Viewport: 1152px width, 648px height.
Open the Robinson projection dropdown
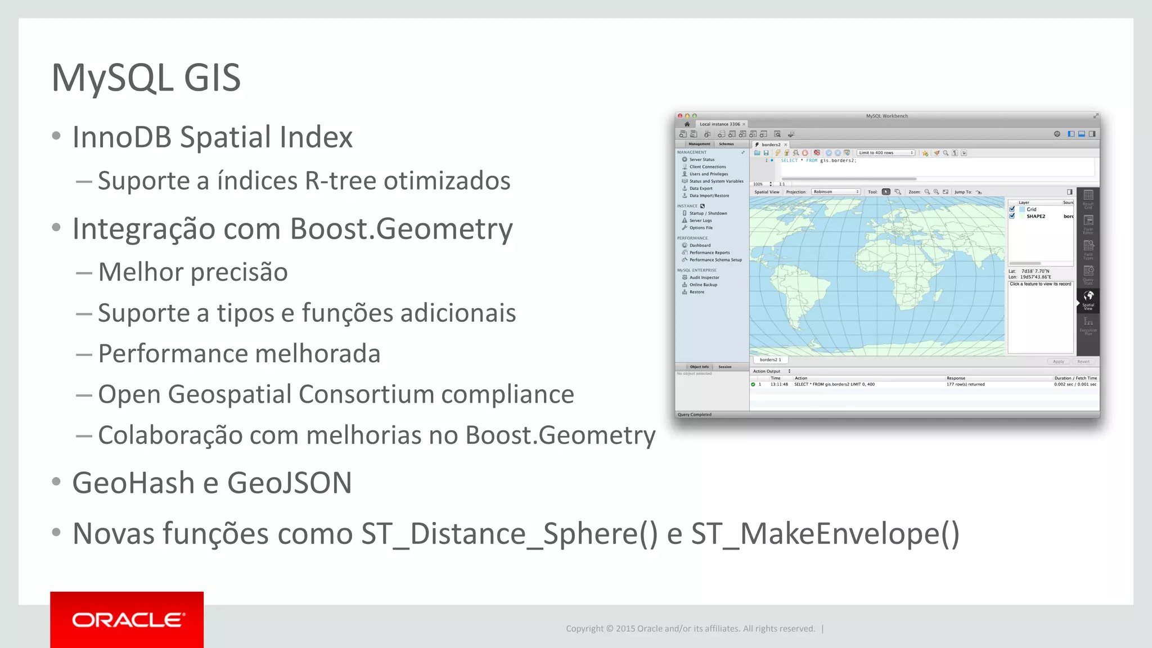(836, 192)
